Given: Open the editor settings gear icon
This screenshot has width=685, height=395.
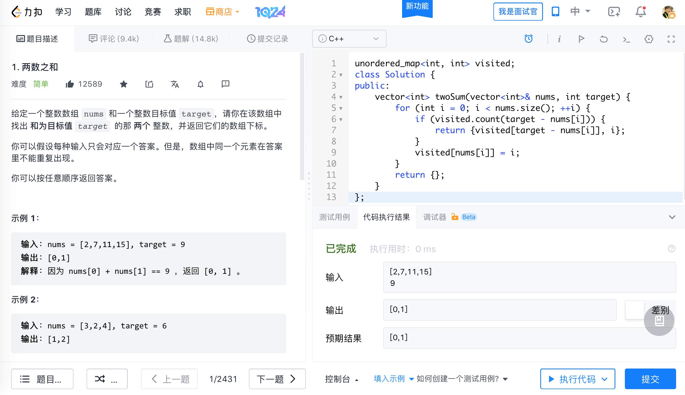Looking at the screenshot, I should (649, 39).
